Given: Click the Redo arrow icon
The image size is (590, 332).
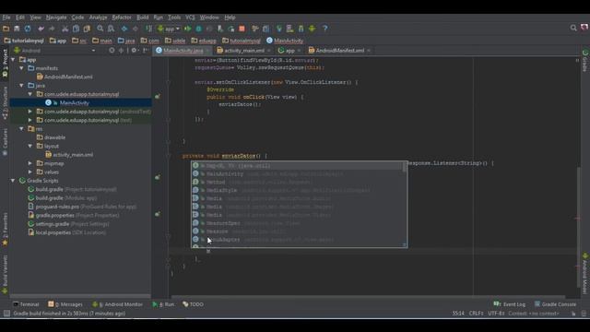Looking at the screenshot, I should tap(52, 29).
